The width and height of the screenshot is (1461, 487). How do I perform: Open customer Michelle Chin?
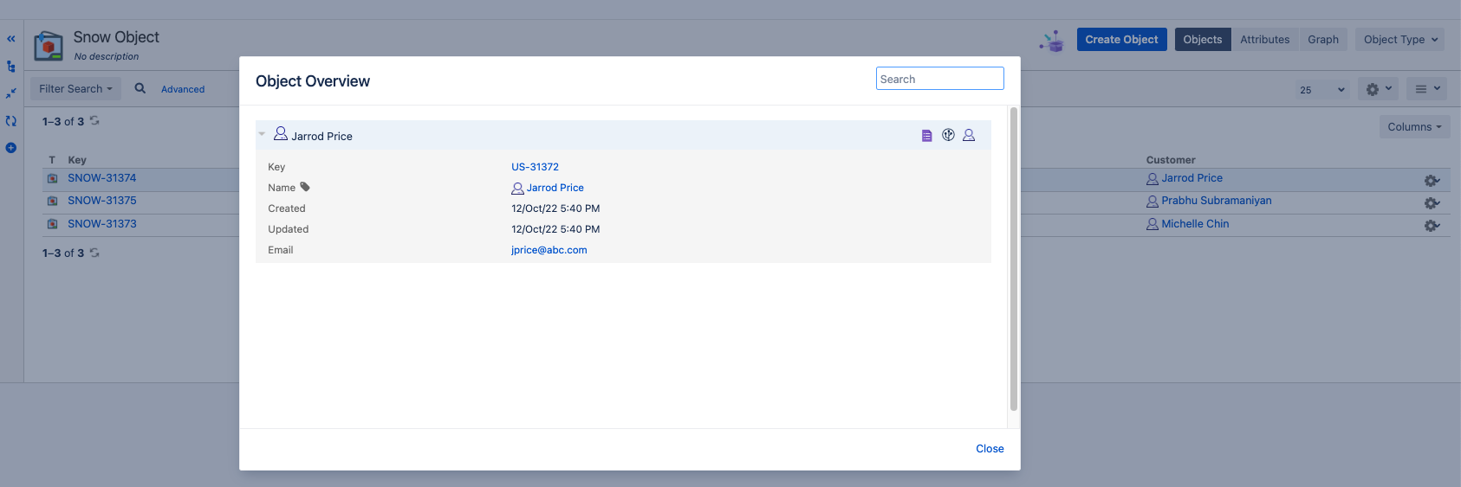point(1195,224)
